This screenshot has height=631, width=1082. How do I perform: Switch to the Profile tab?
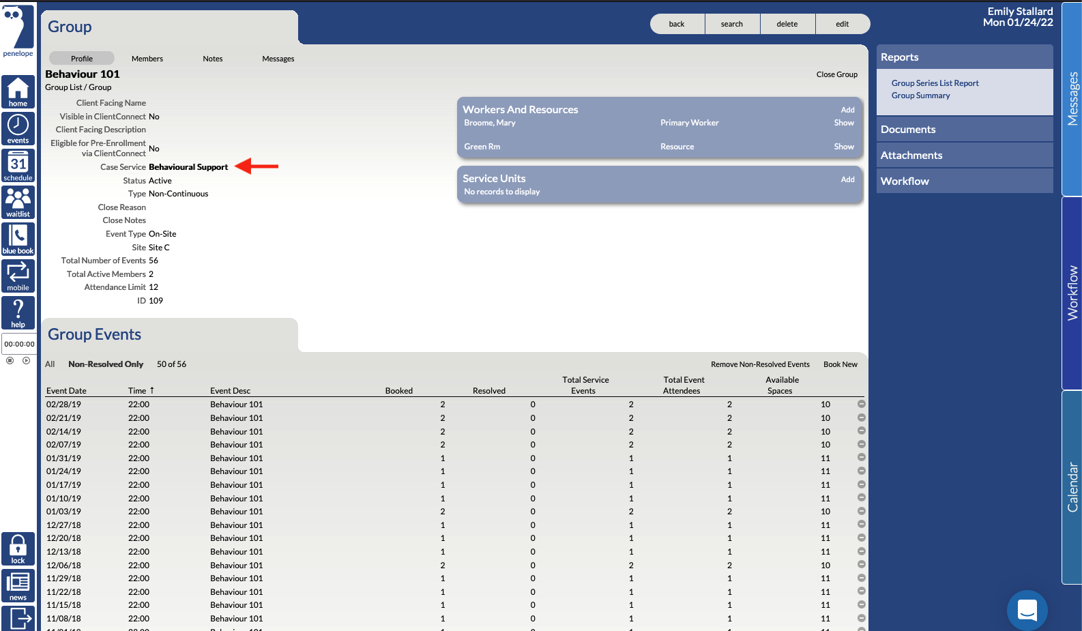point(82,59)
